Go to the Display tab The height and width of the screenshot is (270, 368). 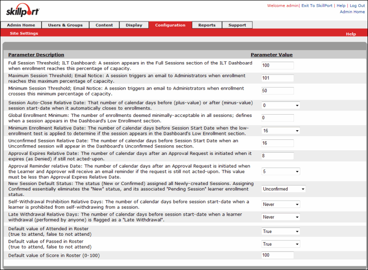134,25
